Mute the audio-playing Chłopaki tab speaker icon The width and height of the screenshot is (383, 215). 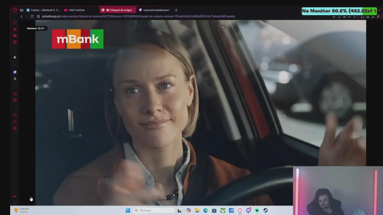107,10
